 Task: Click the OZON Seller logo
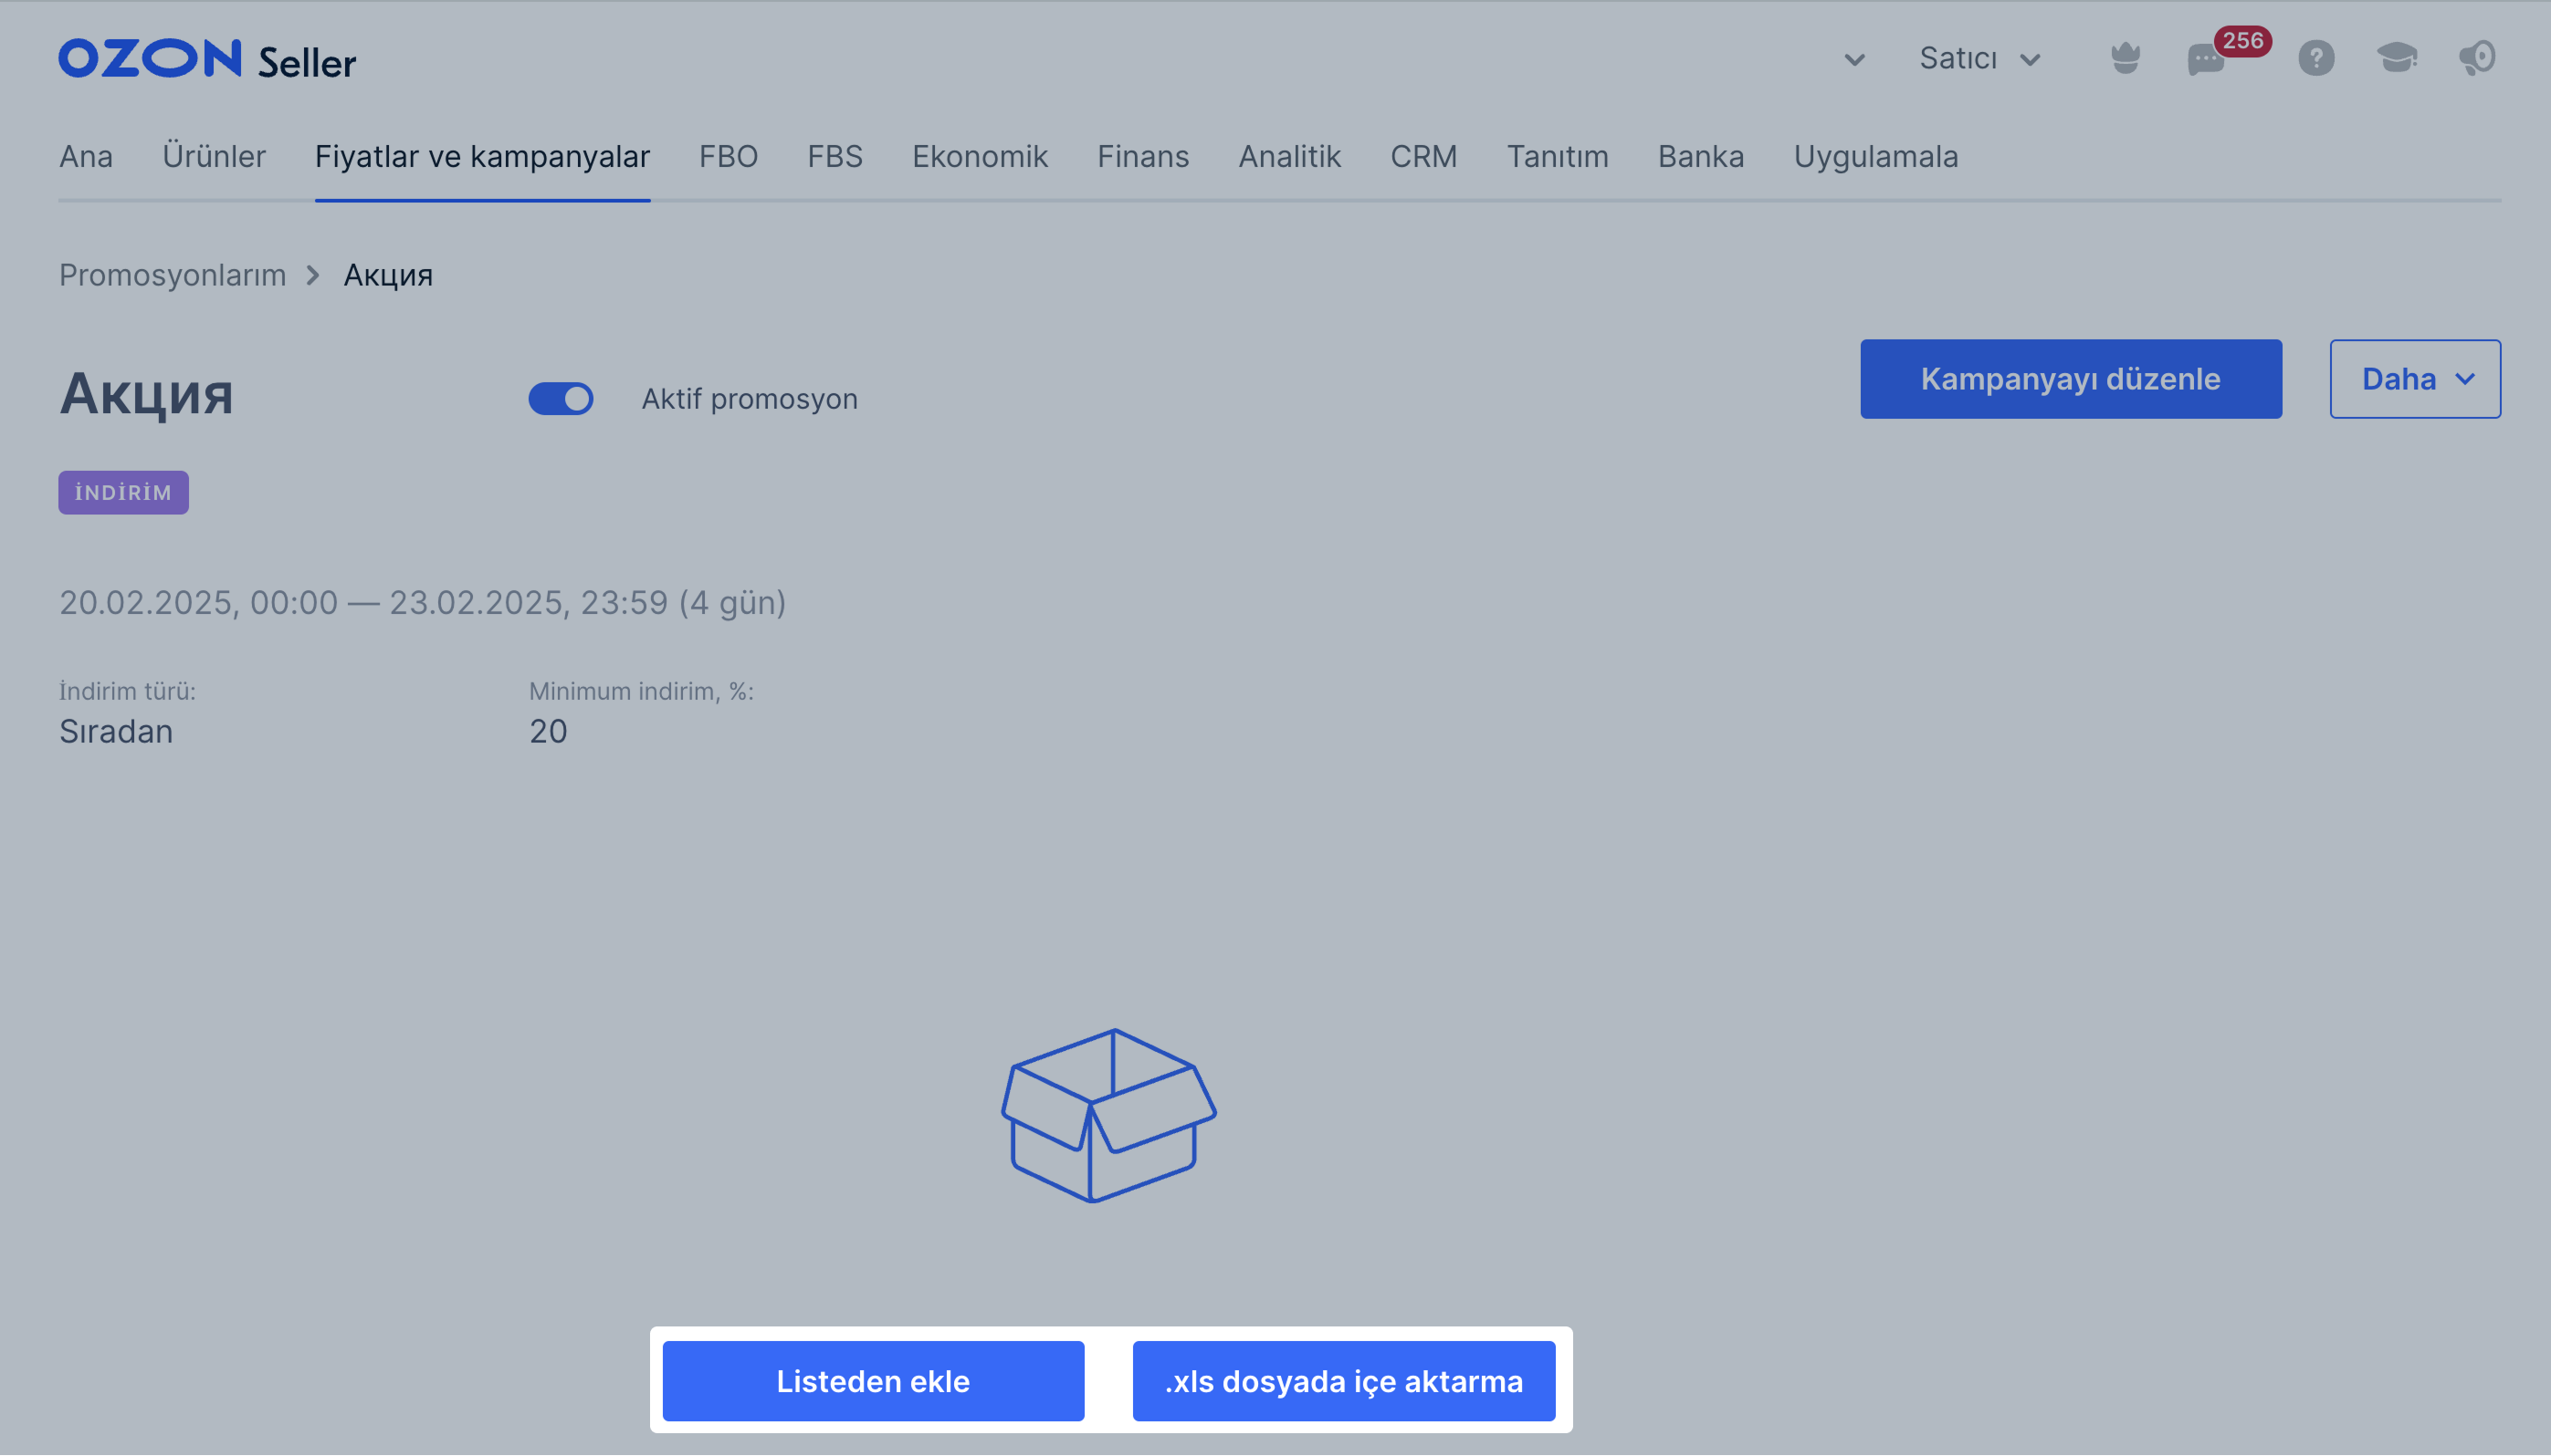207,59
